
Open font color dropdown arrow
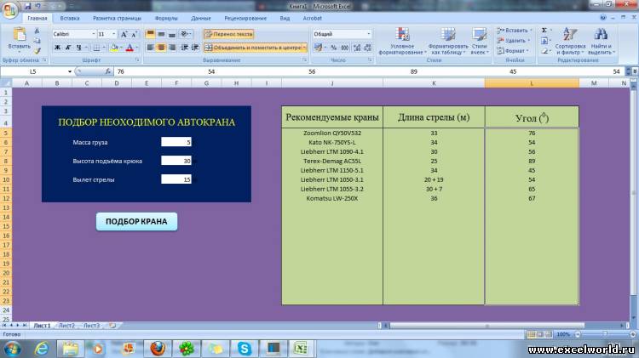pyautogui.click(x=137, y=48)
